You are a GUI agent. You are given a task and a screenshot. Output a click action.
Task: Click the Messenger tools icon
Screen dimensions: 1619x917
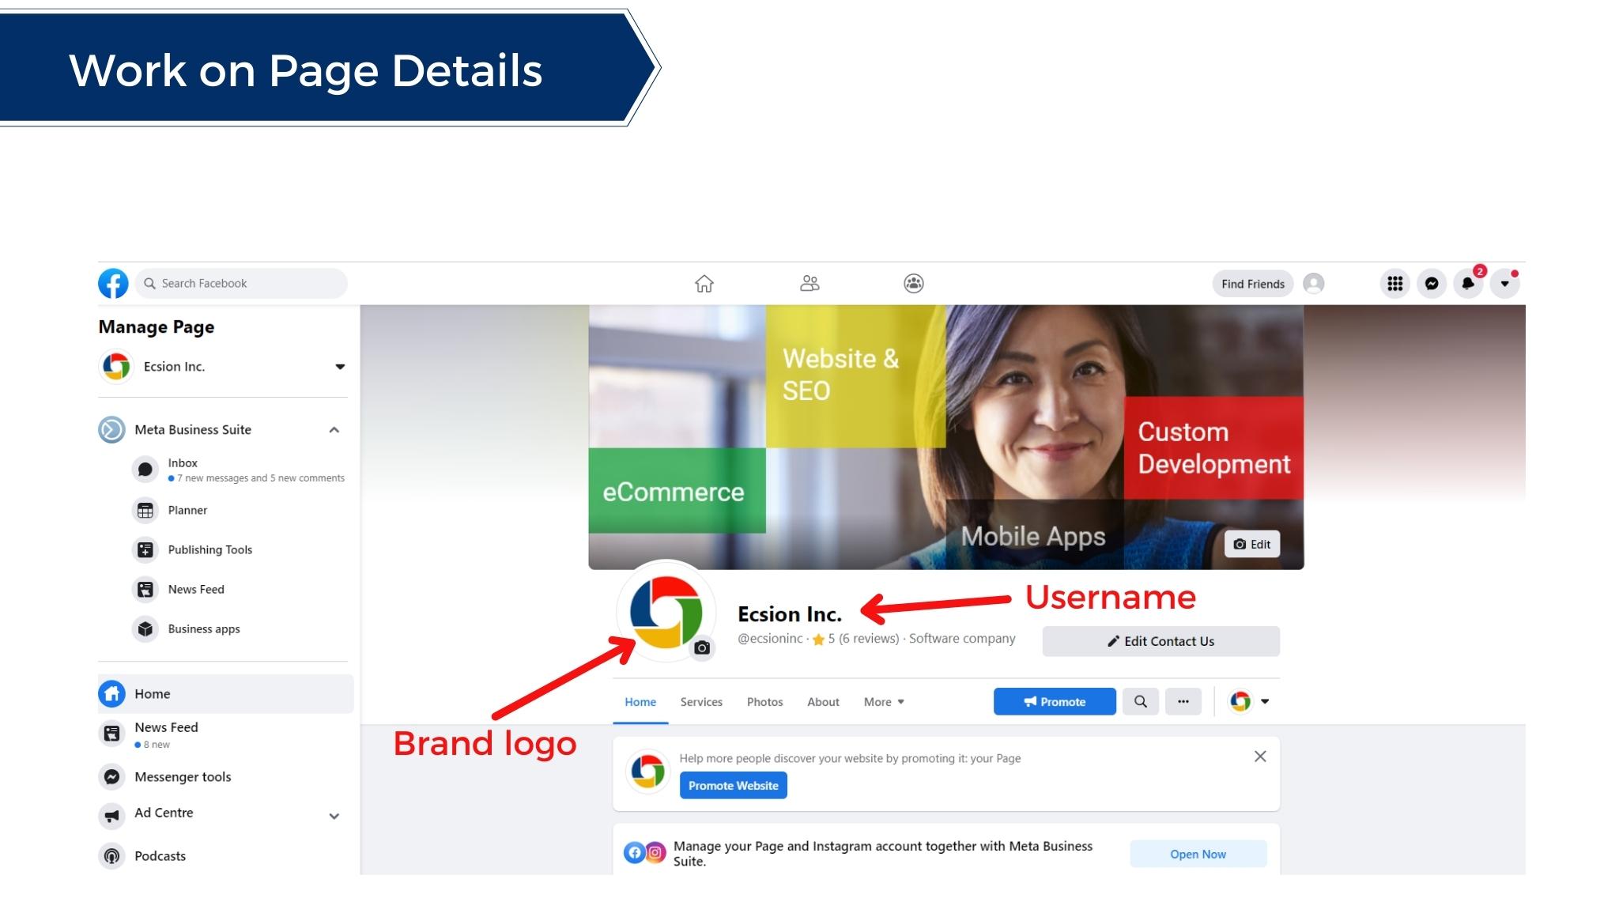click(x=111, y=775)
